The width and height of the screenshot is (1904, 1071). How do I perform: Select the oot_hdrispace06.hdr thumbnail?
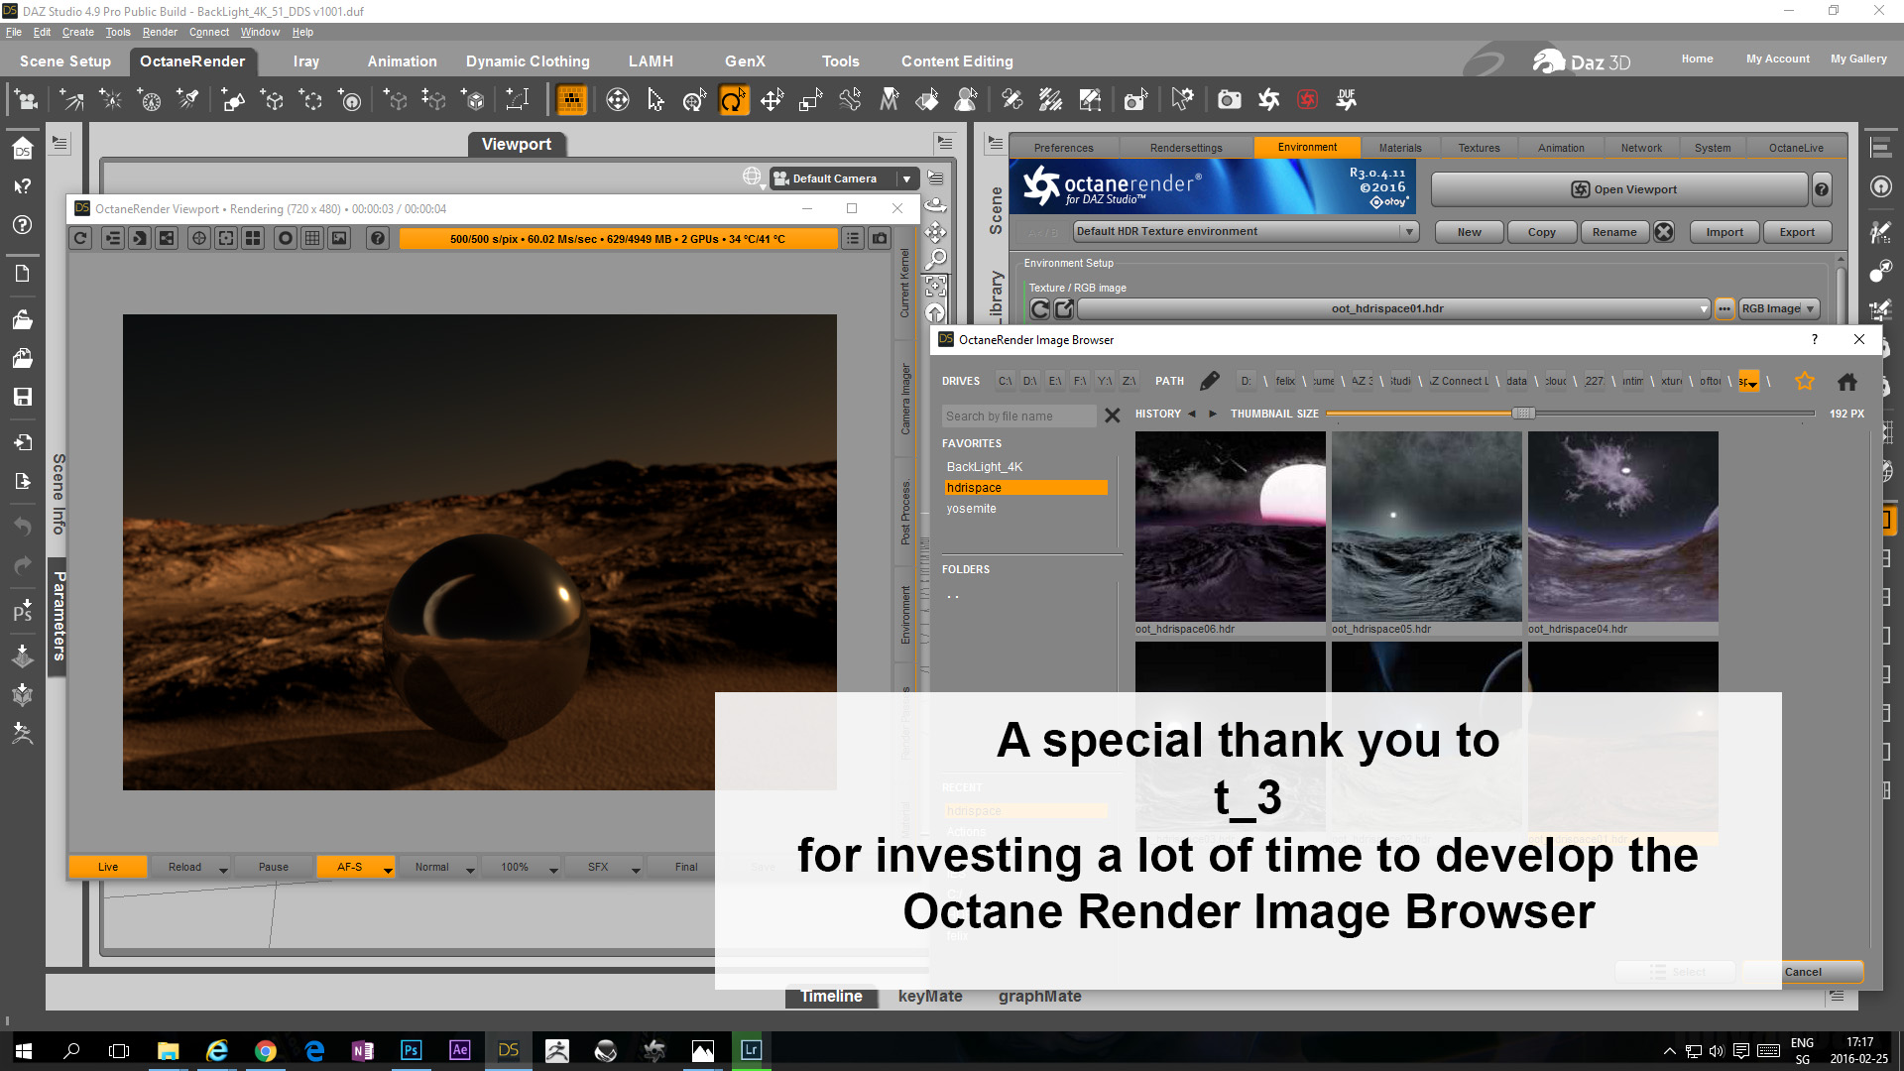pos(1231,527)
